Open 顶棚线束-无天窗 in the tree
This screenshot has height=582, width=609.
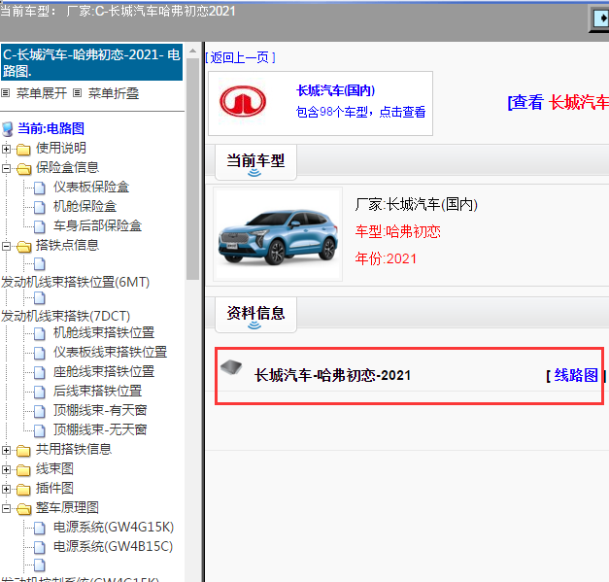click(100, 430)
